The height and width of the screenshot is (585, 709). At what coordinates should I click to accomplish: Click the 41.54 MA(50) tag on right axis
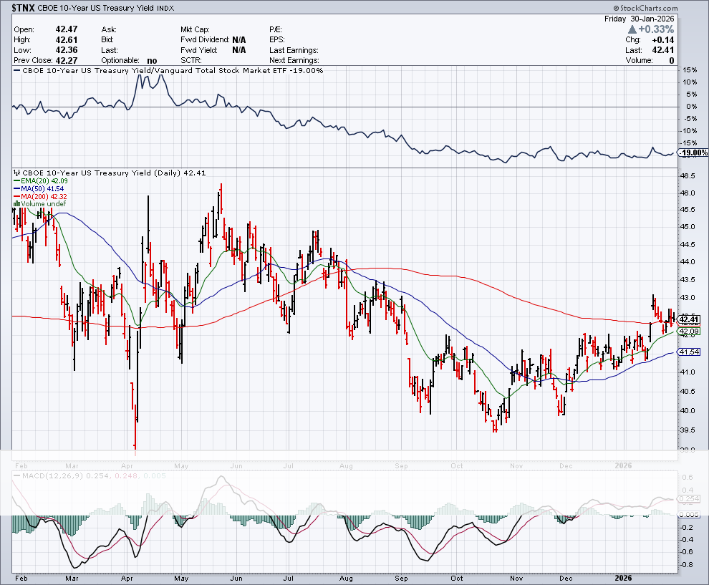pyautogui.click(x=689, y=352)
